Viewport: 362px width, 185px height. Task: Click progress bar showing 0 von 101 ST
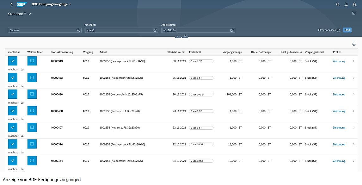coord(201,95)
